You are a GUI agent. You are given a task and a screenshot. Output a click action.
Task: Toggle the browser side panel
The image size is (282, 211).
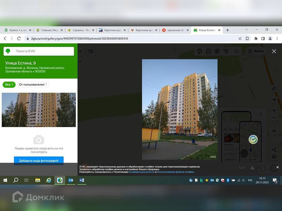point(263,38)
